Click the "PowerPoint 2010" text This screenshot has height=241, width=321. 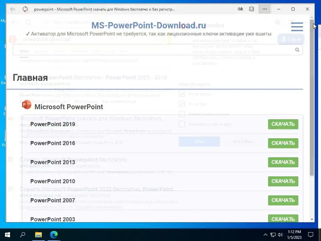click(53, 181)
